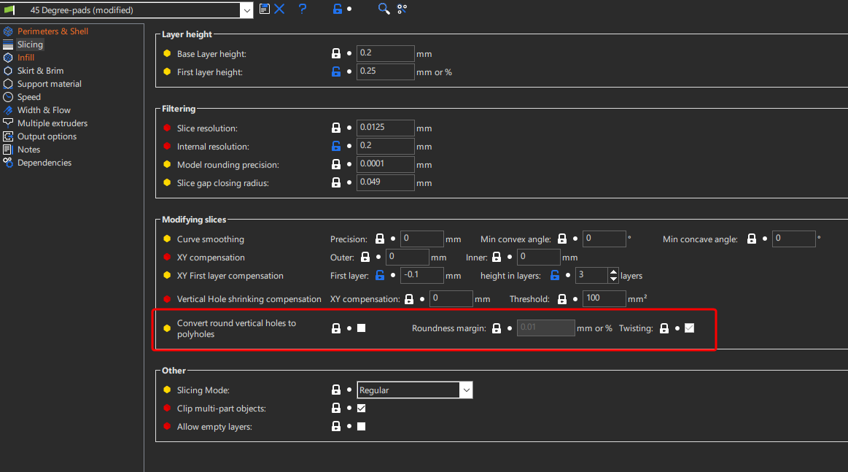
Task: Click lock icon for Min concave angle
Action: click(x=752, y=239)
